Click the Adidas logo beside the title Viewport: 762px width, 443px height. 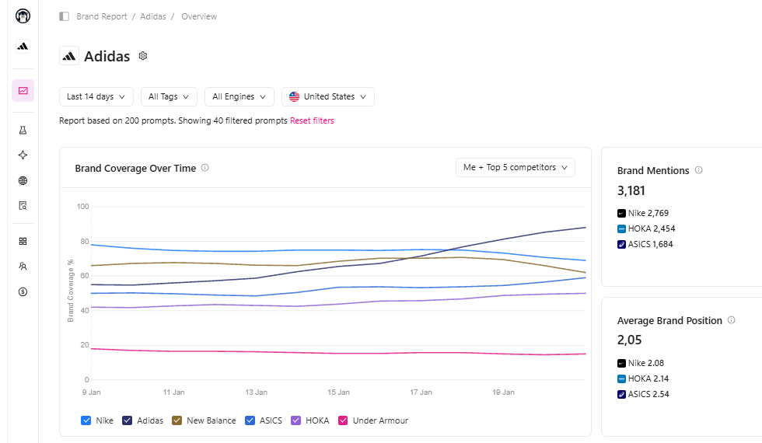[x=69, y=56]
